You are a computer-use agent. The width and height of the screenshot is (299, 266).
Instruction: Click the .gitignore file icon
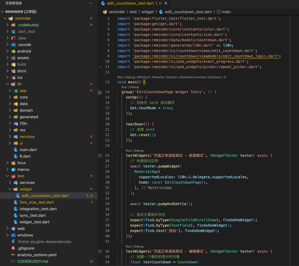[13, 248]
